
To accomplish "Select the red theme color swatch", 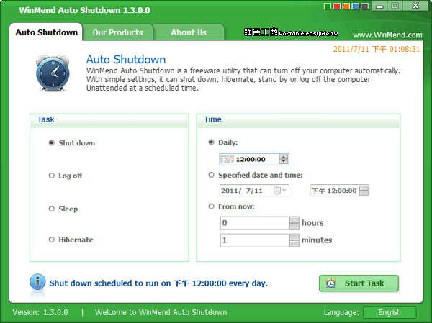I will [x=337, y=6].
